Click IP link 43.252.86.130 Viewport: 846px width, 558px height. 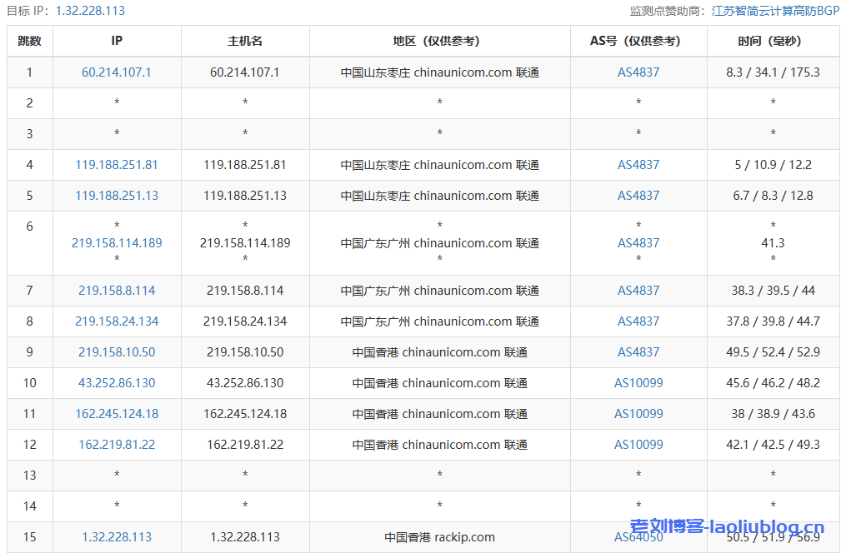point(117,383)
